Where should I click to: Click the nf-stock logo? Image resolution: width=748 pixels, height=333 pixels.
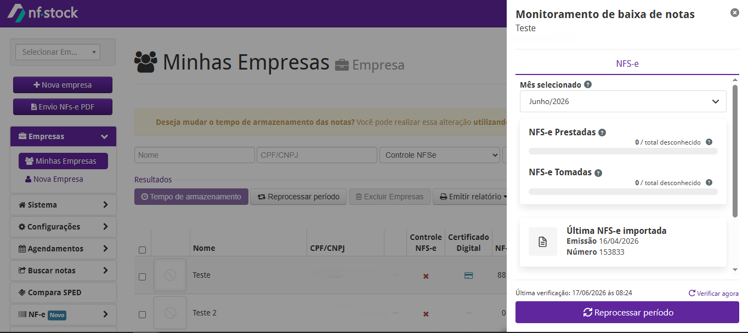coord(43,13)
